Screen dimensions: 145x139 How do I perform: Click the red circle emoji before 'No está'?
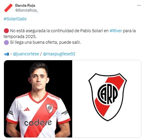6,31
